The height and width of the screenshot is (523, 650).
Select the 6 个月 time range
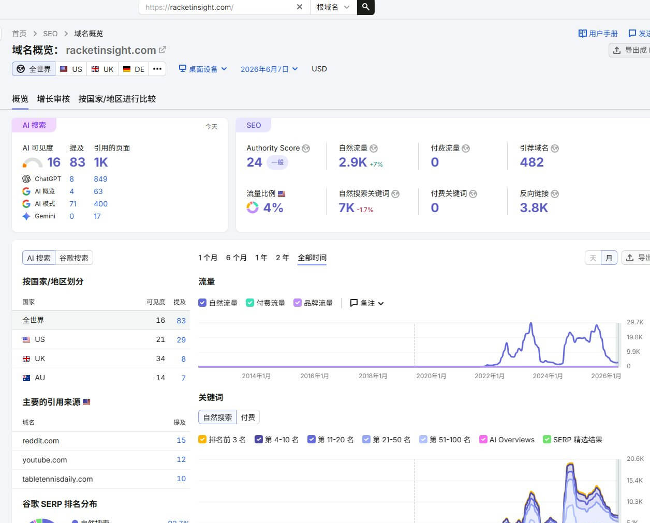coord(237,258)
